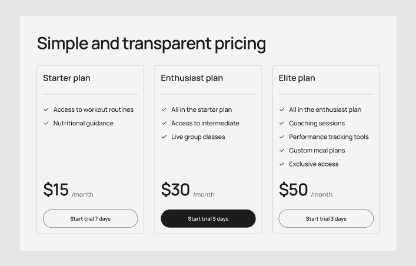Select the Start trial 3 days button
The height and width of the screenshot is (266, 416).
[326, 218]
